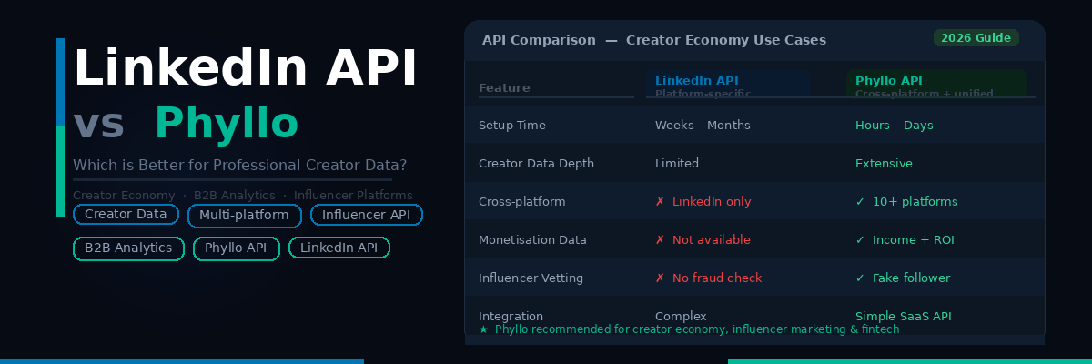Click the star icon before Phyllo recommended
This screenshot has height=364, width=1092.
pos(483,329)
